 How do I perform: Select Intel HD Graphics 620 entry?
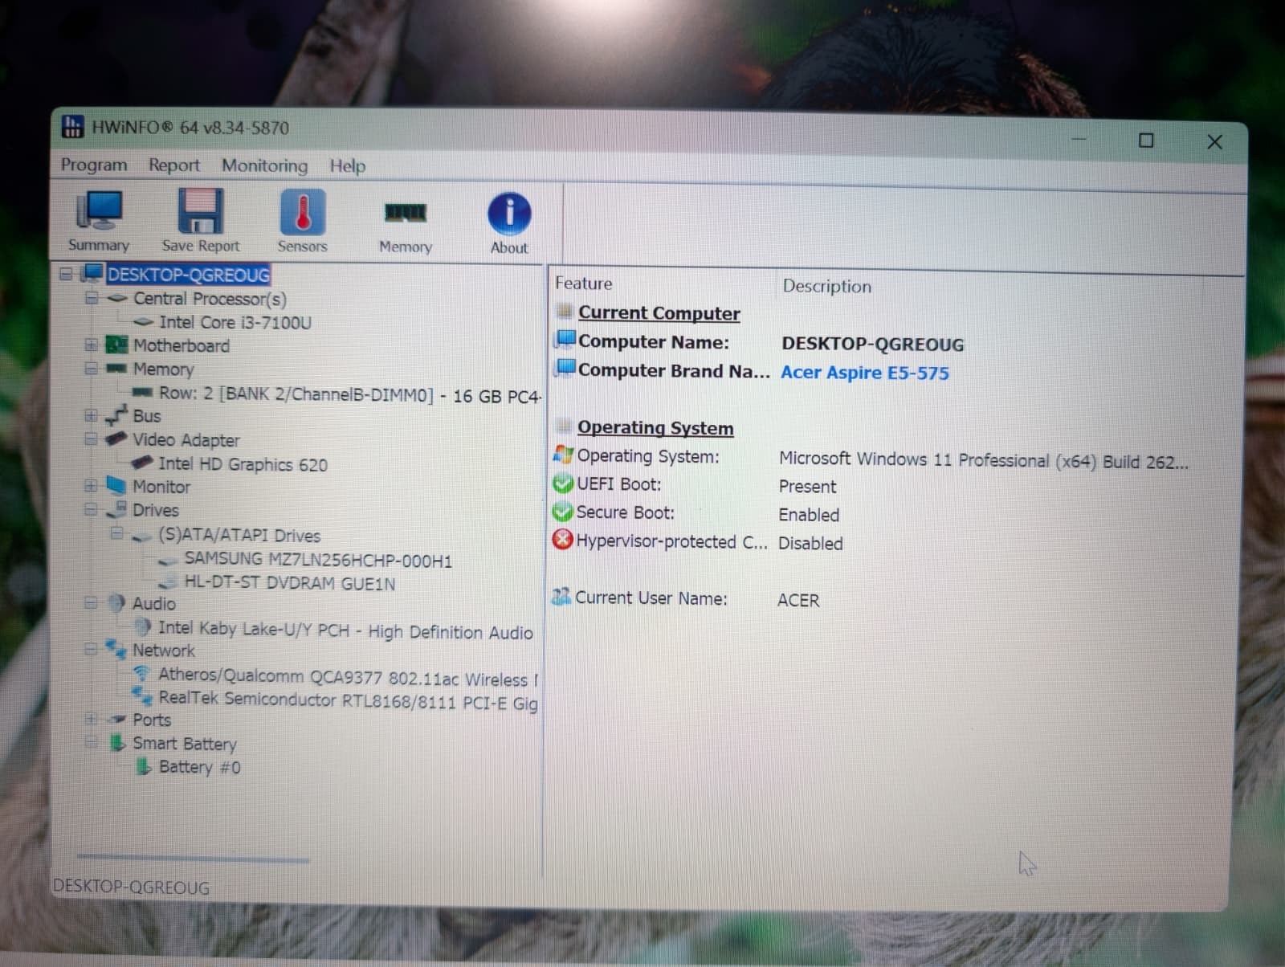click(x=243, y=464)
